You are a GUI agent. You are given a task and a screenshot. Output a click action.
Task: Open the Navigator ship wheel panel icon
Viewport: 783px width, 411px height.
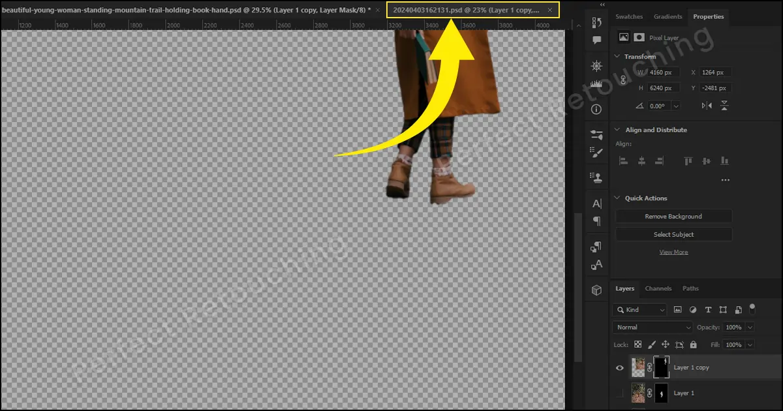pos(596,66)
